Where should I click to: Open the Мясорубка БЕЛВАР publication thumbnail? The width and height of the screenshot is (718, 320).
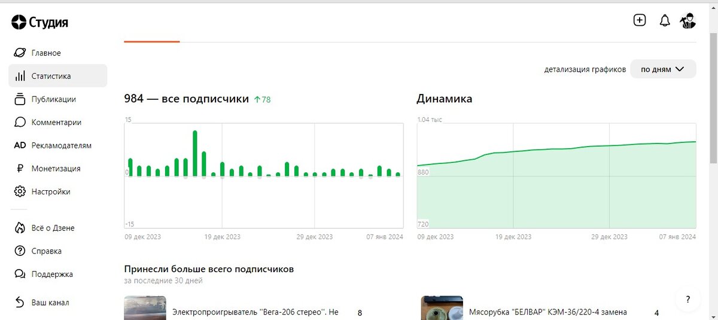click(x=442, y=308)
